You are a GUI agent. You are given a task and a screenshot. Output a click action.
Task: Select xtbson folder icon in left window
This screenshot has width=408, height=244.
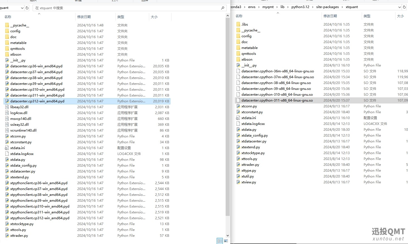[x=7, y=54]
